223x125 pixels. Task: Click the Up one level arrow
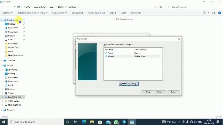point(15,7)
